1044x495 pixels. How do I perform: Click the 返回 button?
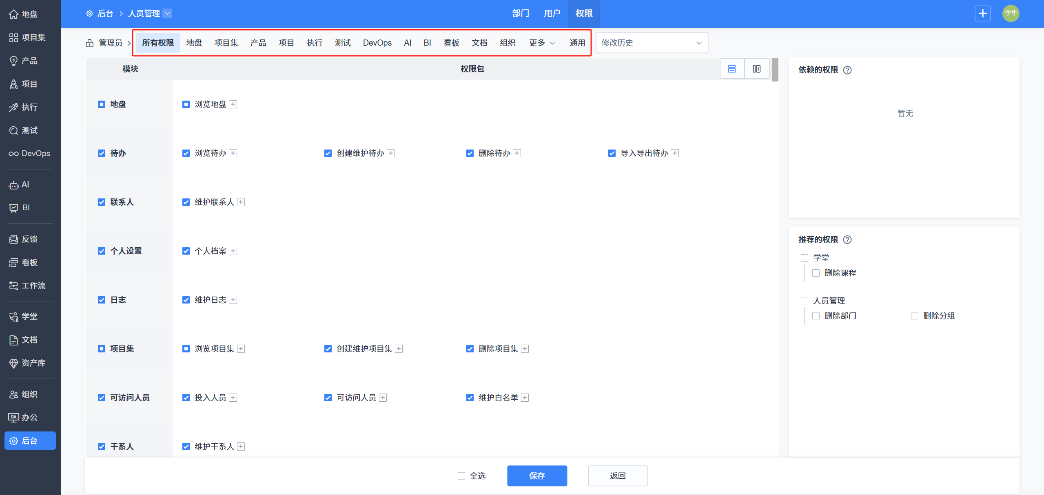(x=618, y=476)
